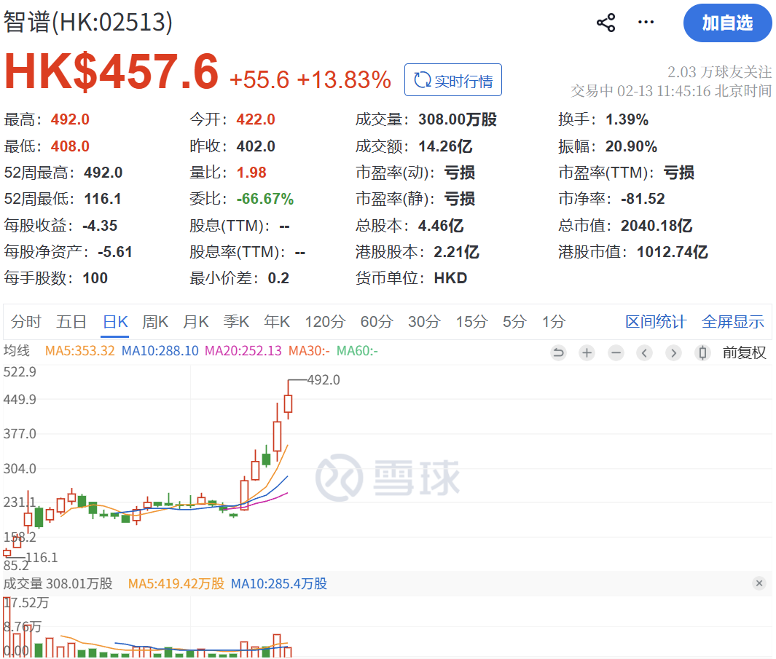Click the 总股本 value 4.46亿

pyautogui.click(x=440, y=226)
